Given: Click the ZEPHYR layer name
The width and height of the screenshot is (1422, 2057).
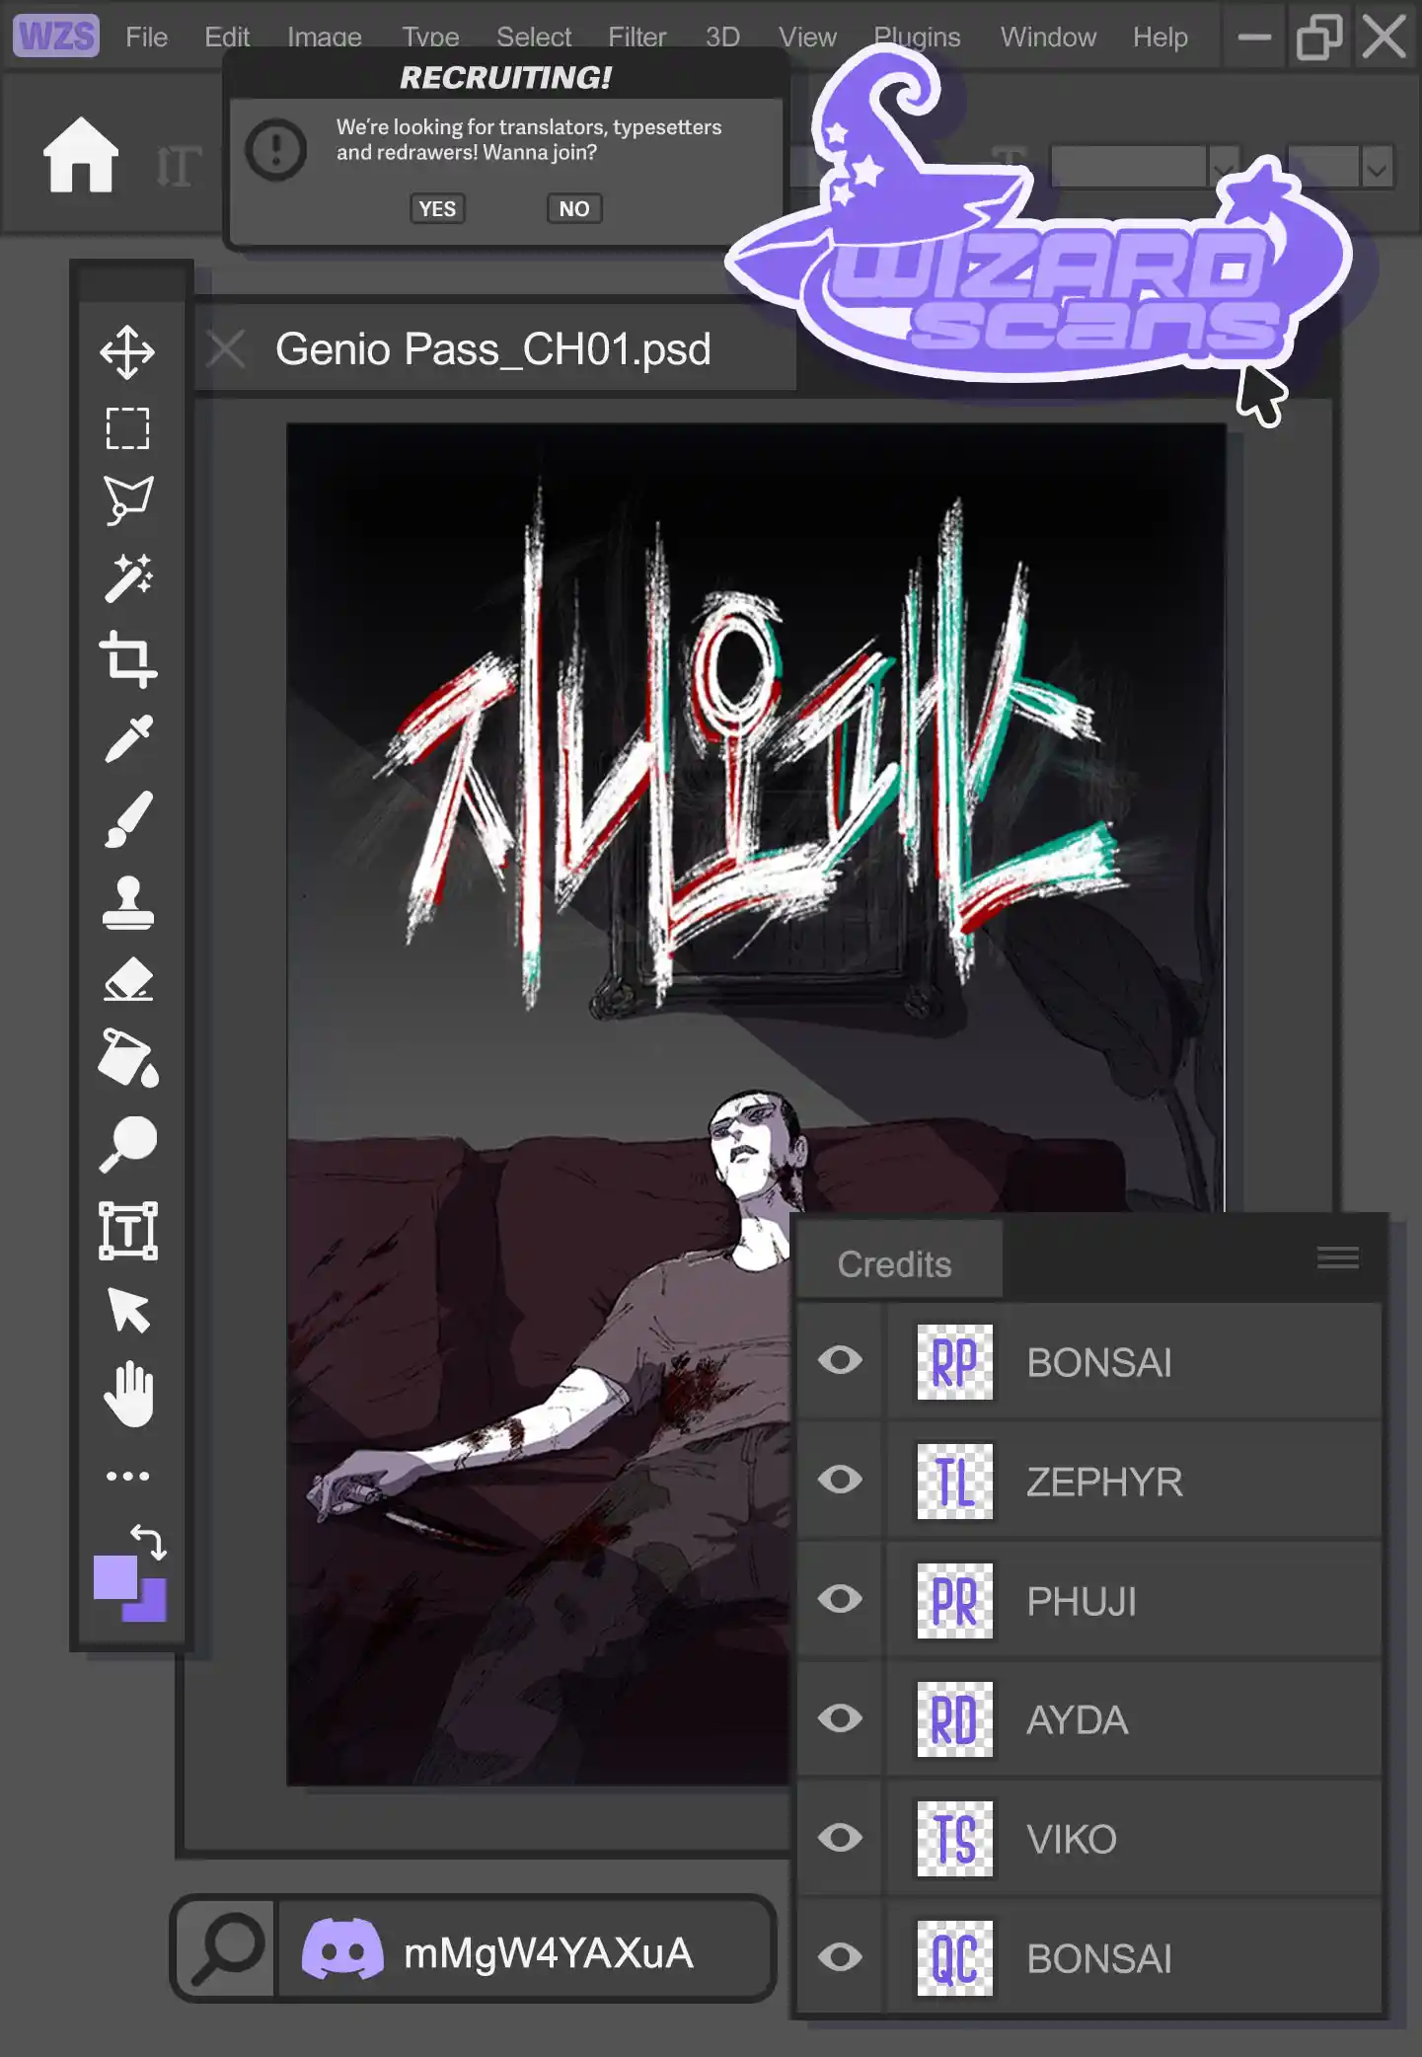Looking at the screenshot, I should point(1104,1483).
